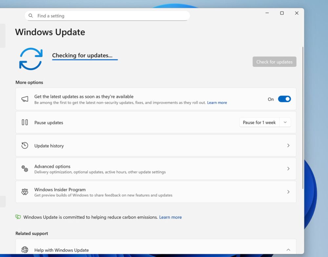Image resolution: width=328 pixels, height=257 pixels.
Task: Open Advanced options chevron
Action: (288, 168)
